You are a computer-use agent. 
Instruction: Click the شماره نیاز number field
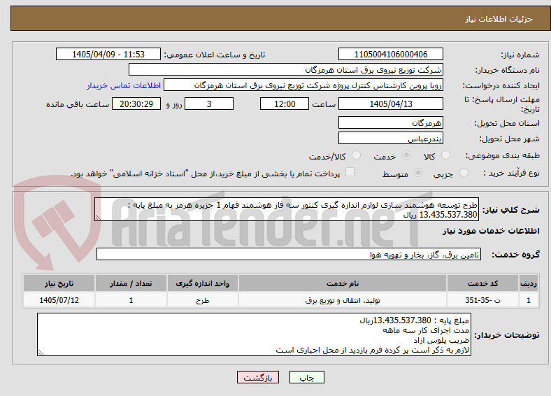coord(390,54)
